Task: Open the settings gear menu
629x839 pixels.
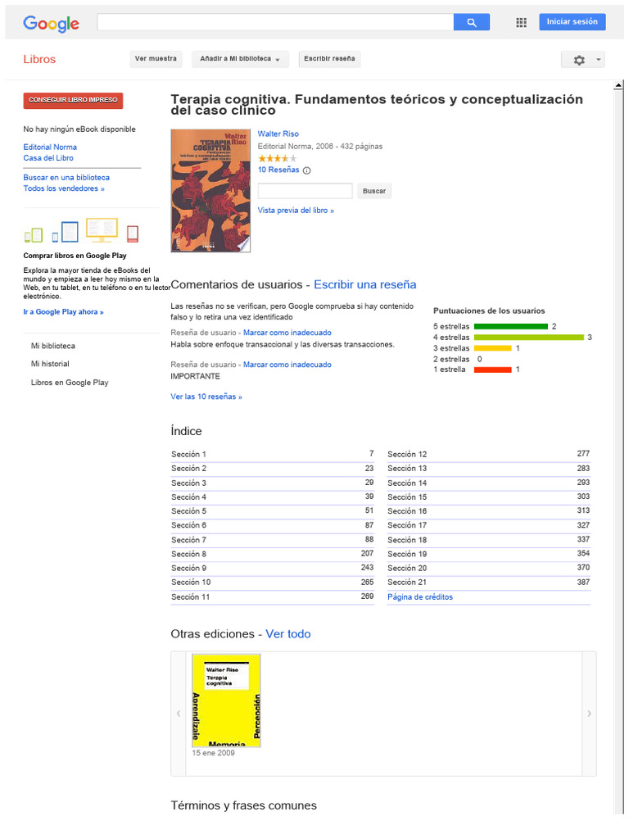Action: coord(582,59)
